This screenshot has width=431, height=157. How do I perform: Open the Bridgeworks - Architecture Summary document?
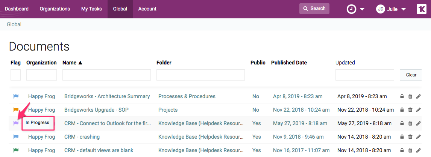click(x=107, y=96)
